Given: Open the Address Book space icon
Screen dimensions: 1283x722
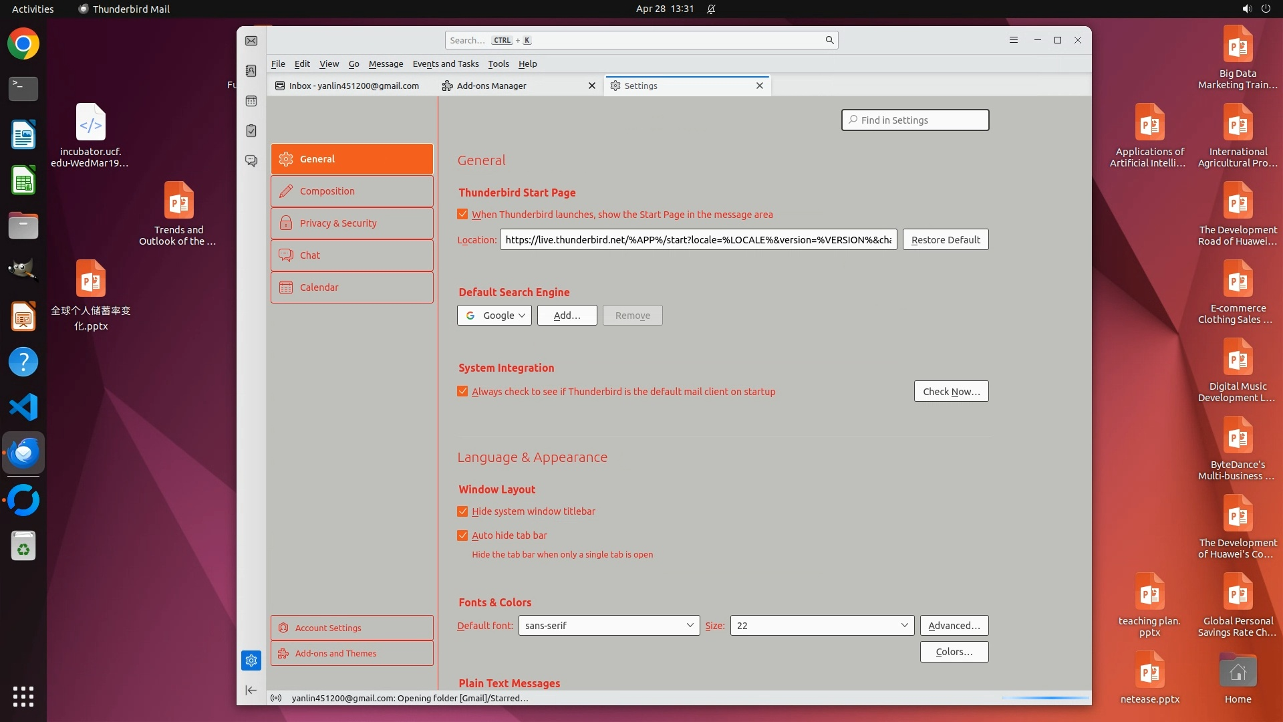Looking at the screenshot, I should tap(251, 71).
